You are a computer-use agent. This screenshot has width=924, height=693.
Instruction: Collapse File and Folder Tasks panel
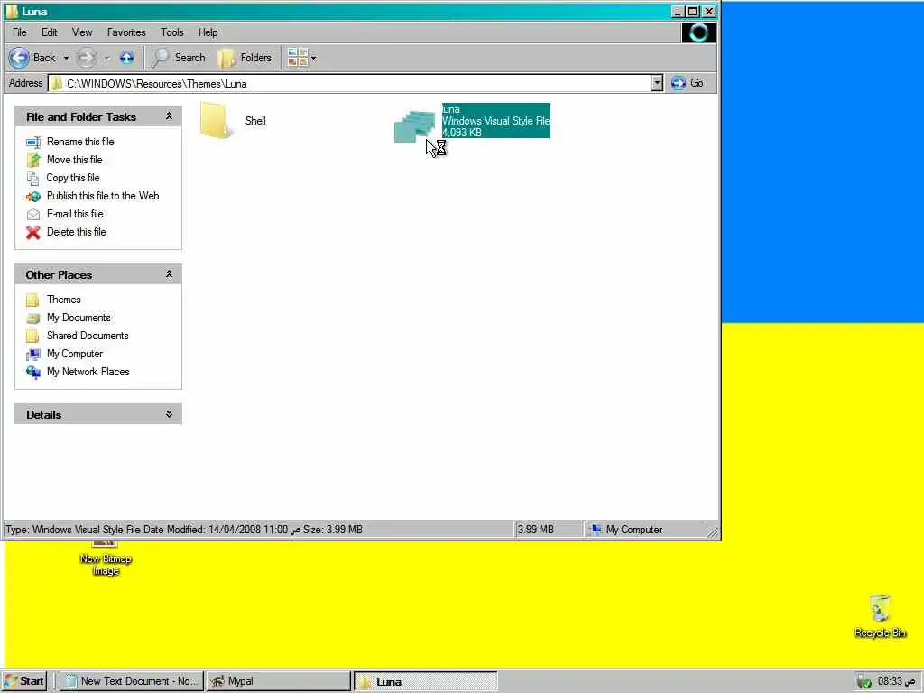(x=169, y=116)
